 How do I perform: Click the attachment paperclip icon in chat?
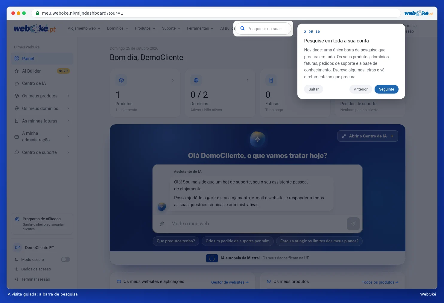point(162,224)
